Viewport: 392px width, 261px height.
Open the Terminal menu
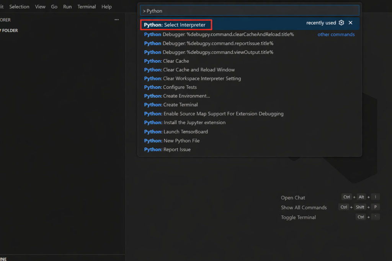(x=87, y=6)
